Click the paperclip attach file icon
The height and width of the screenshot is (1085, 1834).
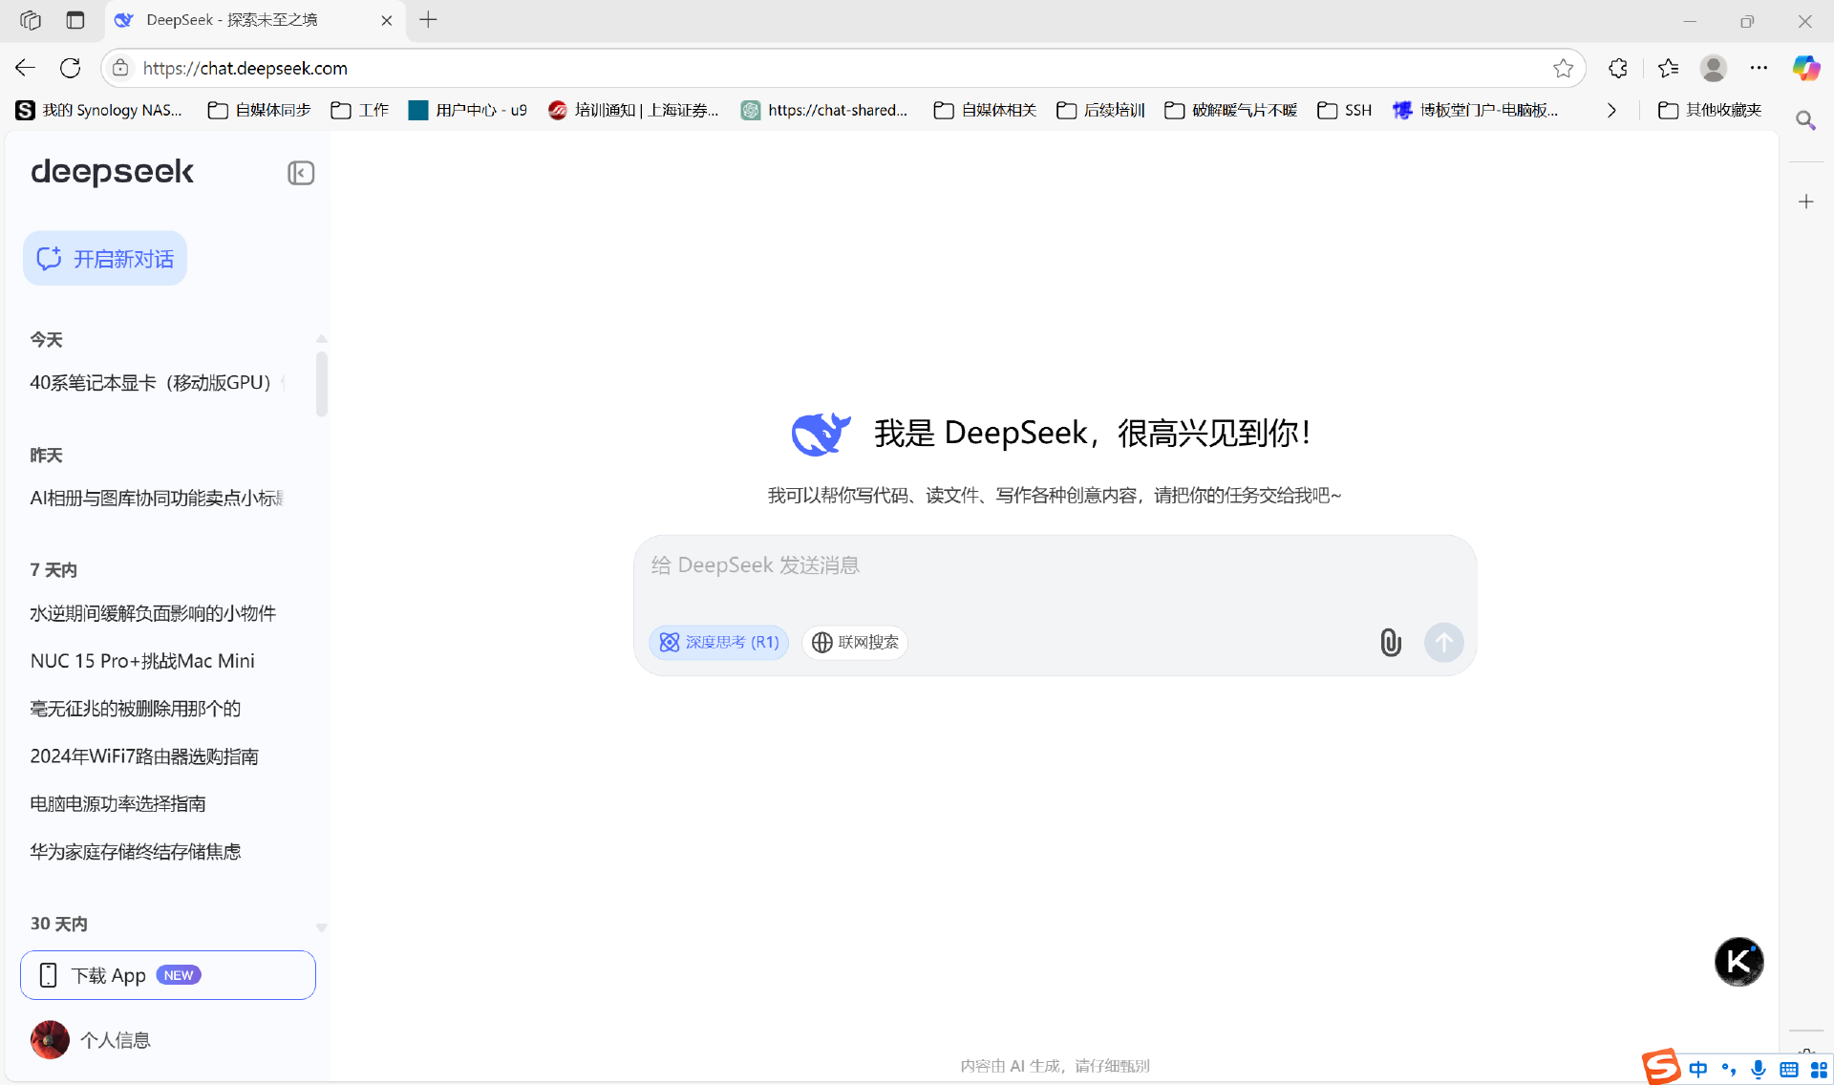pyautogui.click(x=1391, y=643)
